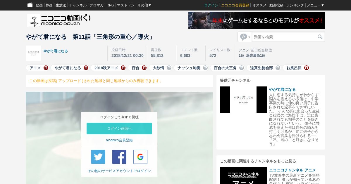Click question icon next to 百合の大三角 tag
This screenshot has height=184, width=351.
(x=242, y=68)
